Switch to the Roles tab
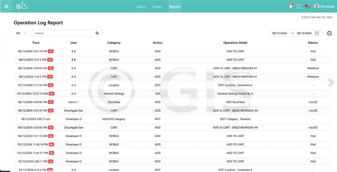This screenshot has width=337, height=172. pos(157,7)
